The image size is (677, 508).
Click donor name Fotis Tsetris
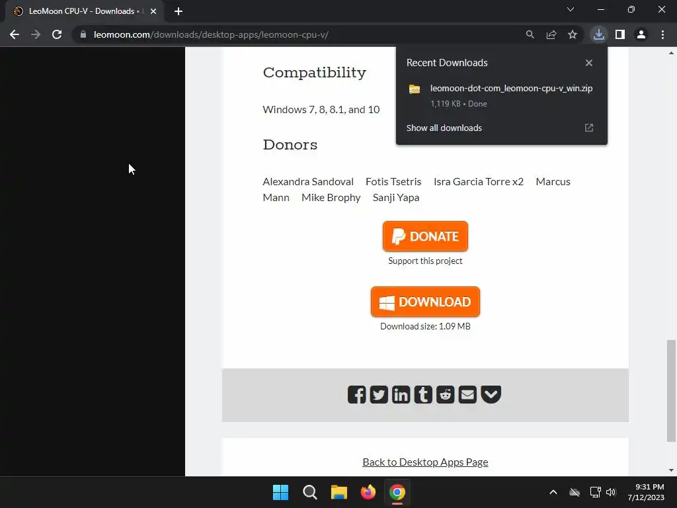click(x=393, y=181)
